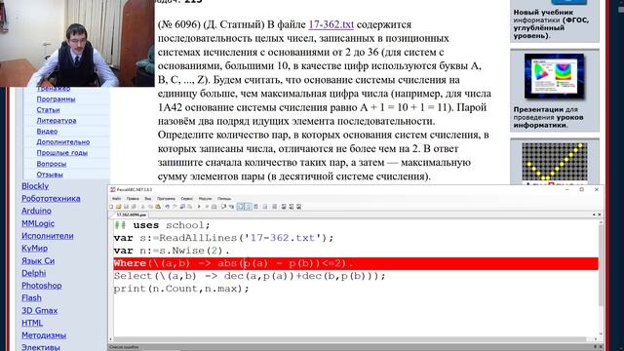This screenshot has height=351, width=624.
Task: Open the HTML link
Action: pos(32,323)
